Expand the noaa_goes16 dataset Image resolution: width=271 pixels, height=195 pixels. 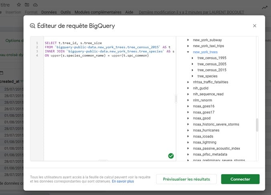(188, 106)
